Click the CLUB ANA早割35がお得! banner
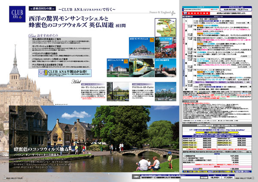This screenshot has width=258, height=182. (65, 73)
